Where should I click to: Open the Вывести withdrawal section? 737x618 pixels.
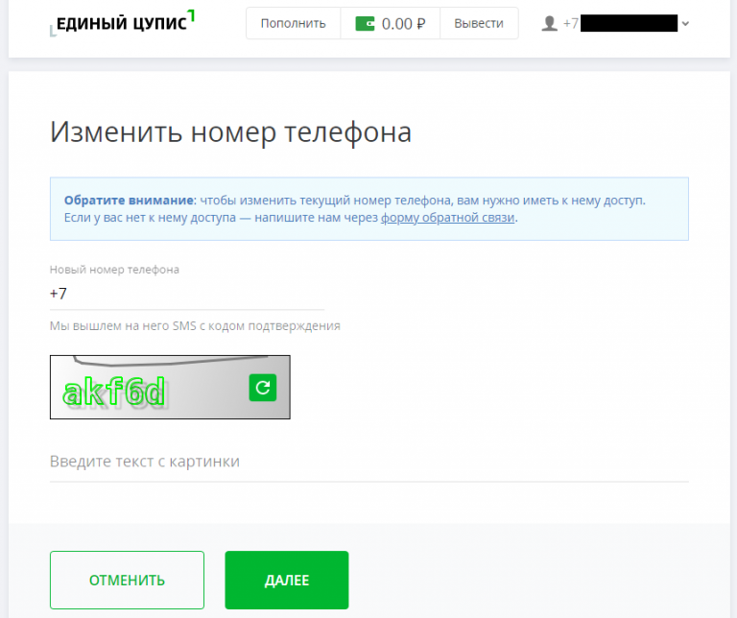coord(478,24)
